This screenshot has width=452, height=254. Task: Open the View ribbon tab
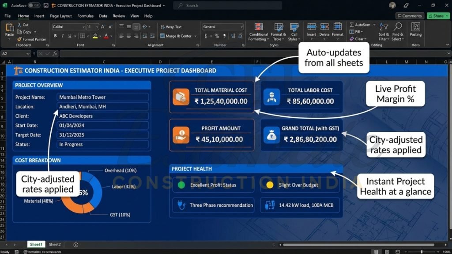tap(134, 16)
